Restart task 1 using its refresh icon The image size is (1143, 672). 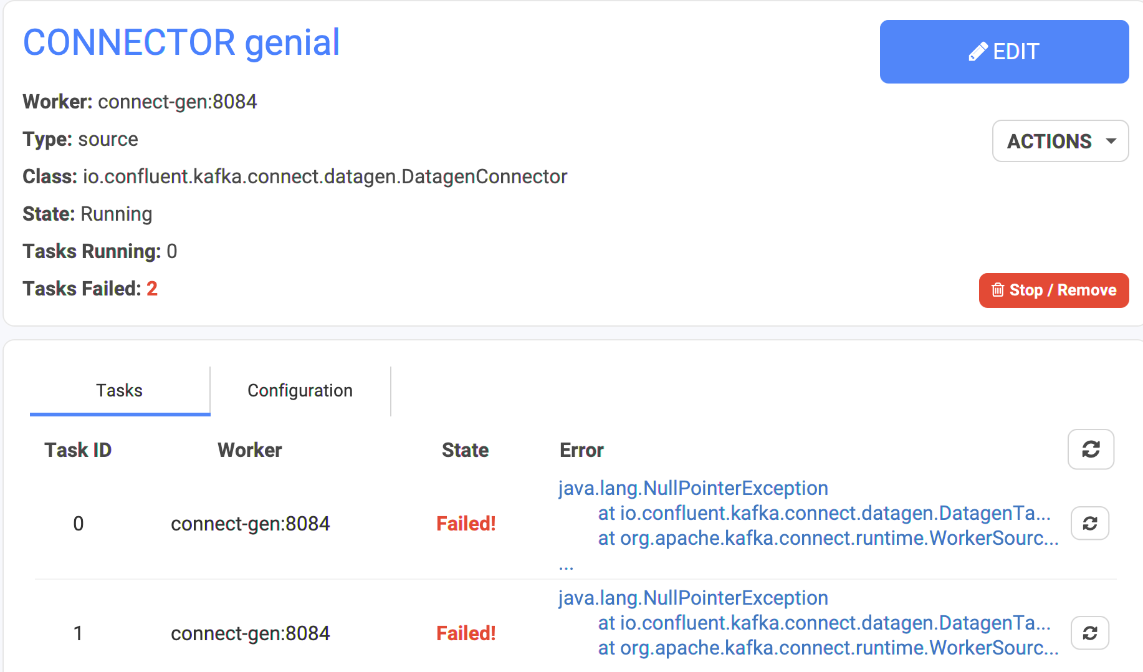click(x=1089, y=633)
